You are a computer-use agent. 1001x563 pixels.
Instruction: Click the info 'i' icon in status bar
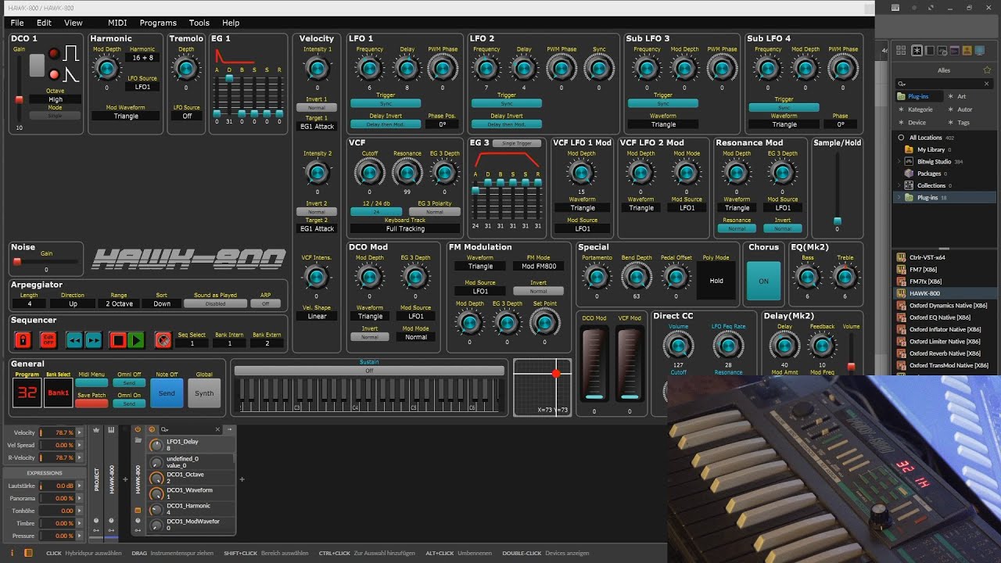(x=13, y=553)
